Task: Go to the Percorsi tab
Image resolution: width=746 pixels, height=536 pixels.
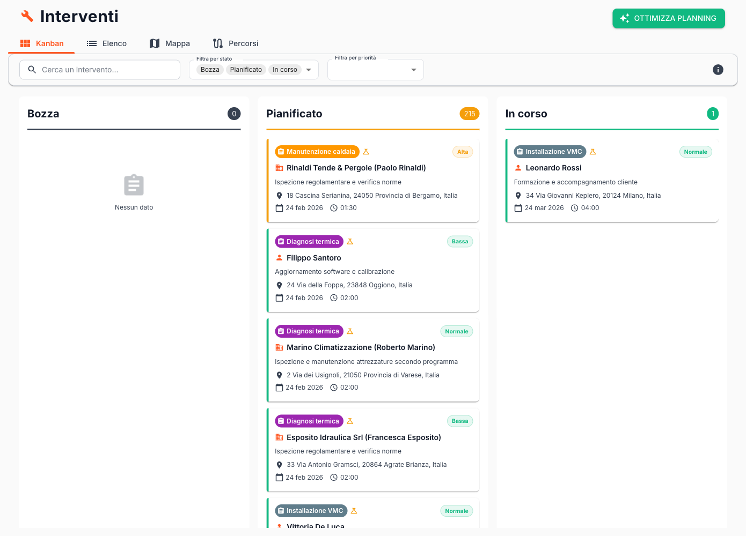Action: (x=236, y=43)
